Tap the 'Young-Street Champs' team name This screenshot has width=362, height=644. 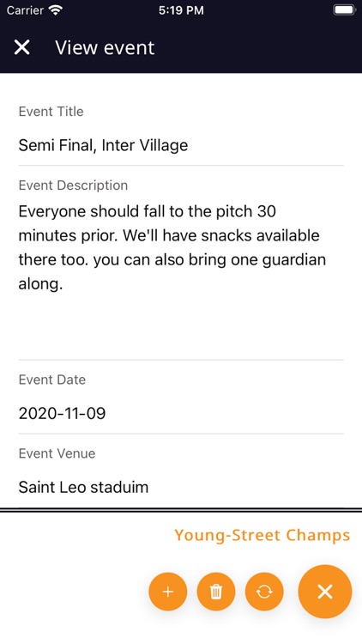tap(262, 536)
